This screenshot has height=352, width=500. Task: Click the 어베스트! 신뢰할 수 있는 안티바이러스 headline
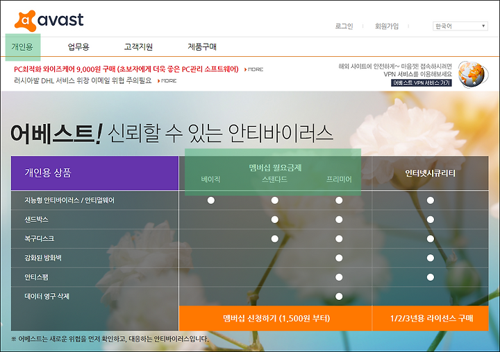[x=172, y=133]
